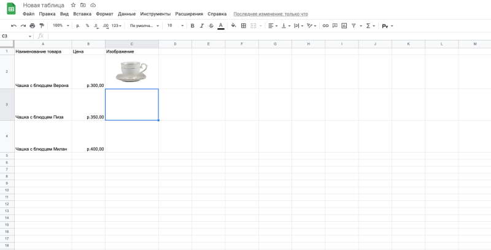Select cell Чашка с блюдцем Верона
491x250 pixels.
point(43,72)
